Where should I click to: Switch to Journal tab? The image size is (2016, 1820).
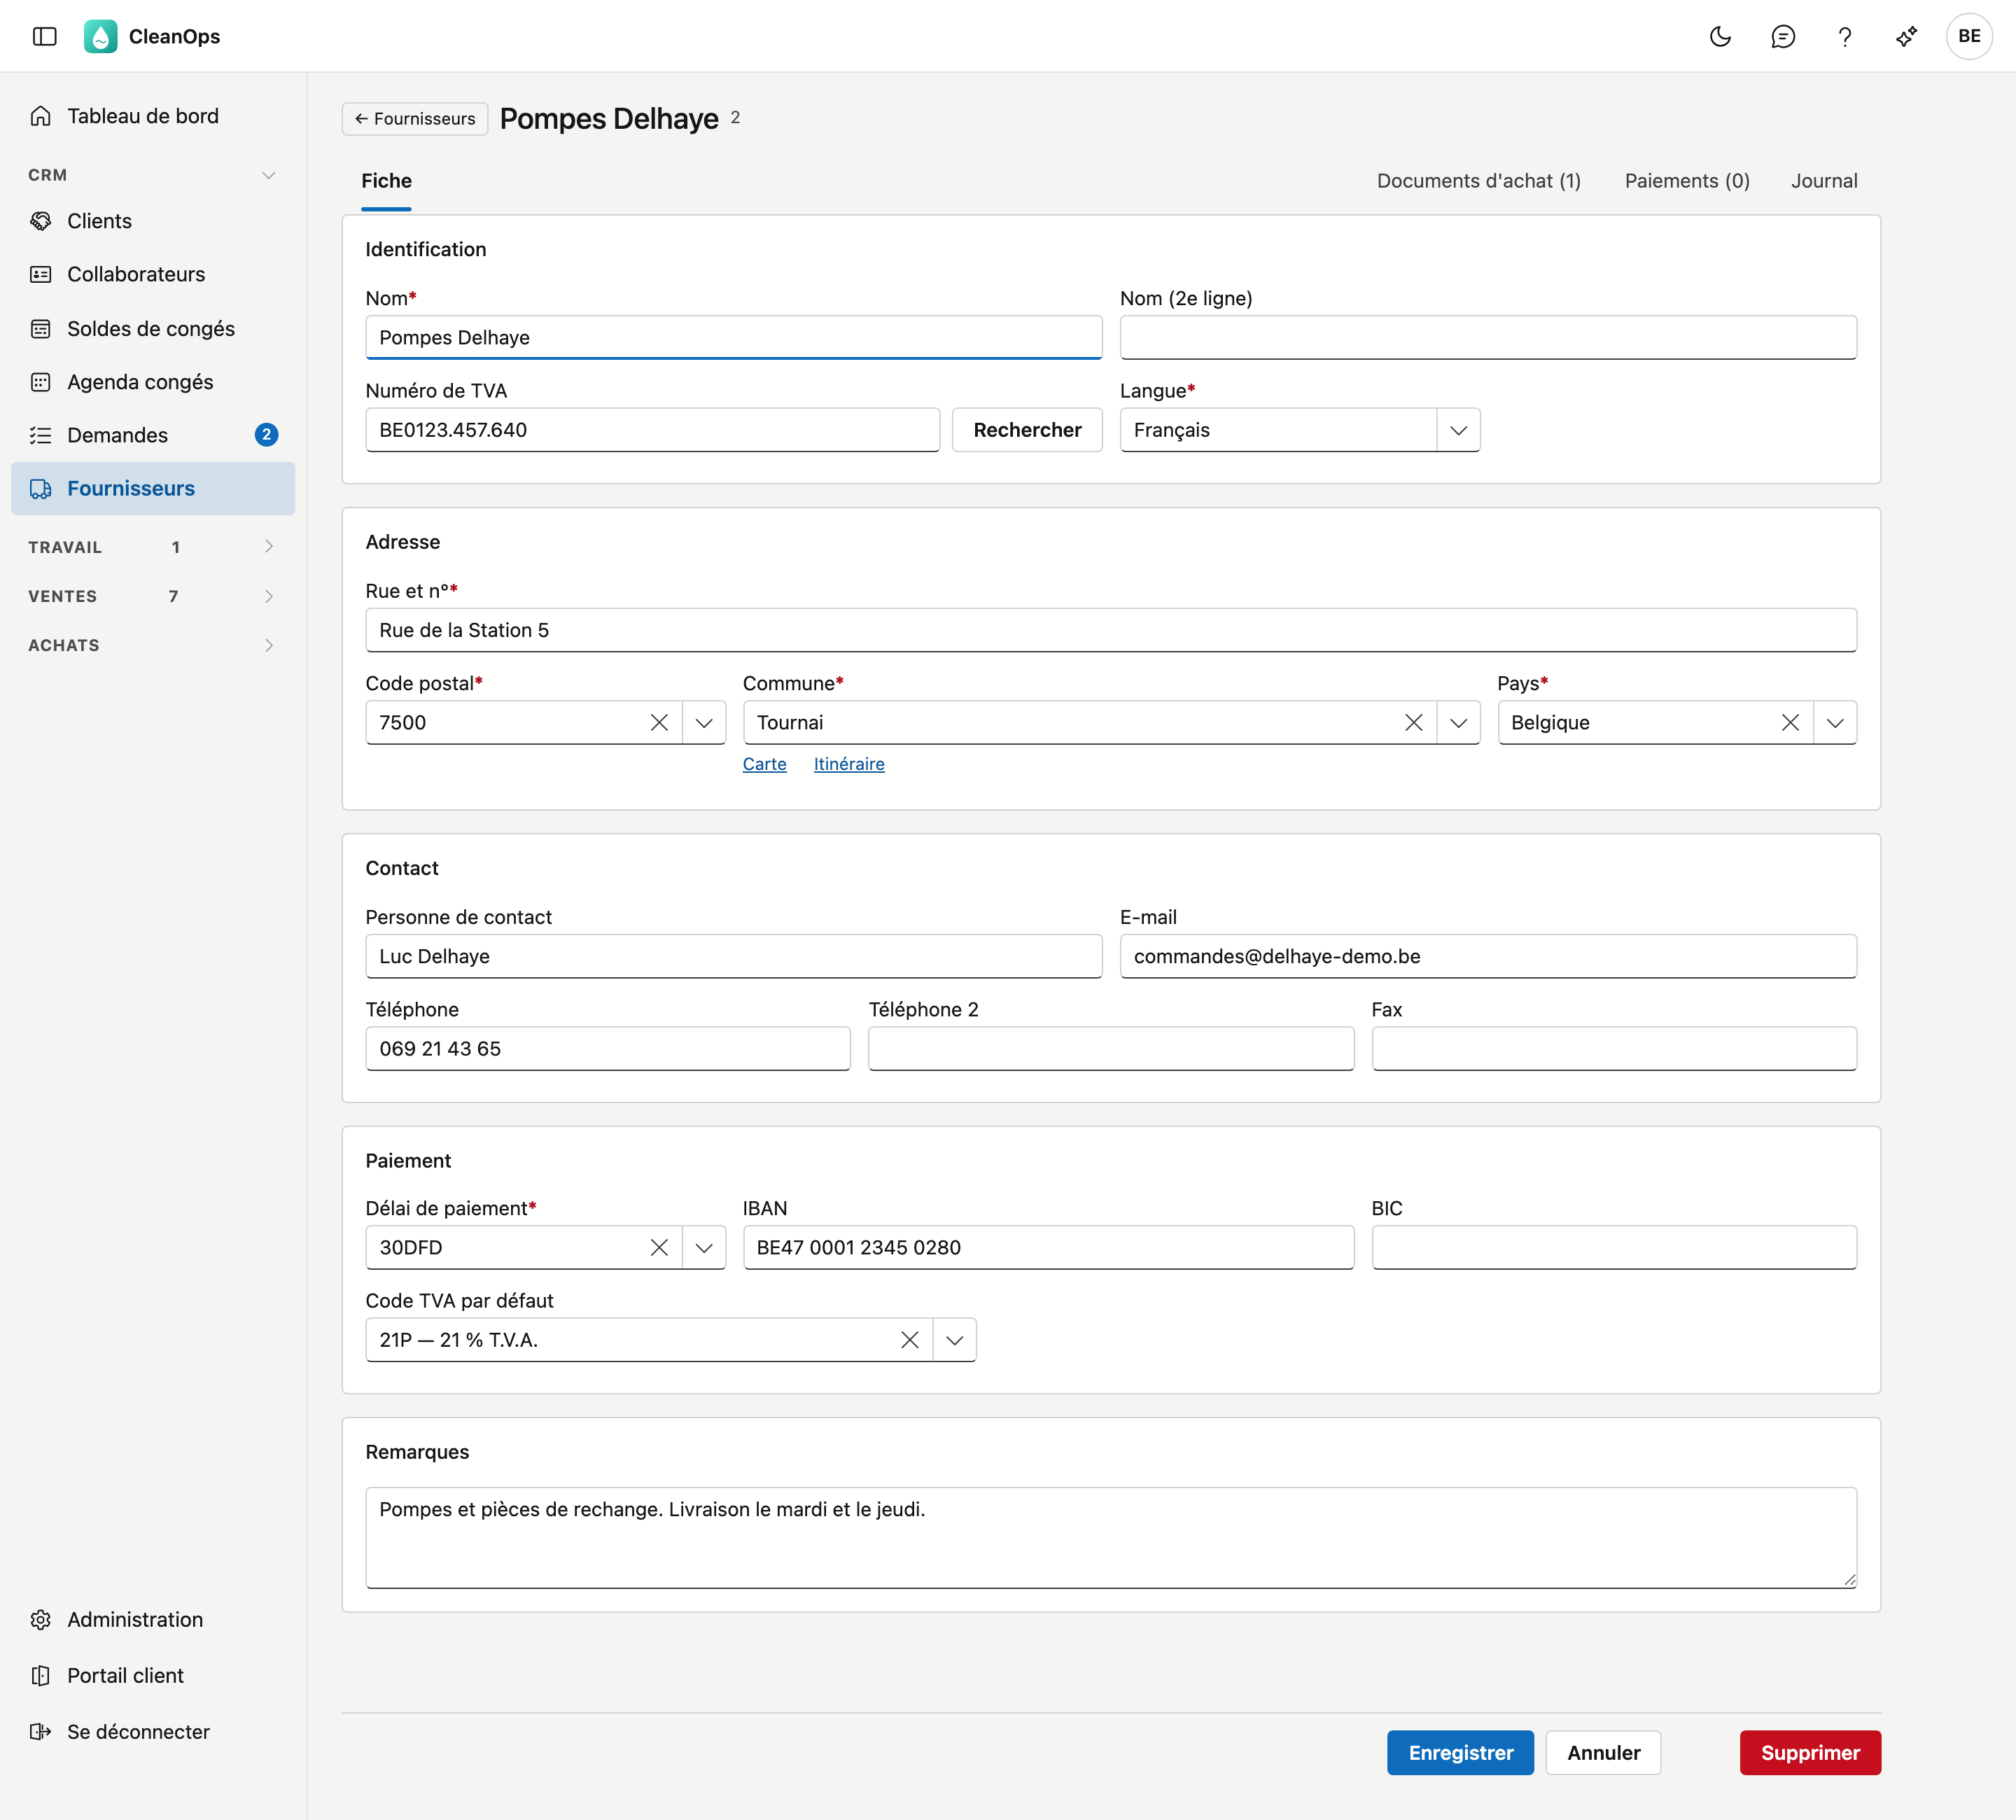click(x=1823, y=181)
